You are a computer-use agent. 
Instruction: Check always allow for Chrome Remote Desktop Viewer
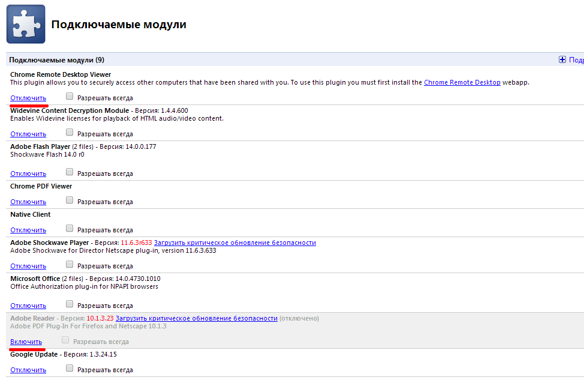tap(70, 97)
